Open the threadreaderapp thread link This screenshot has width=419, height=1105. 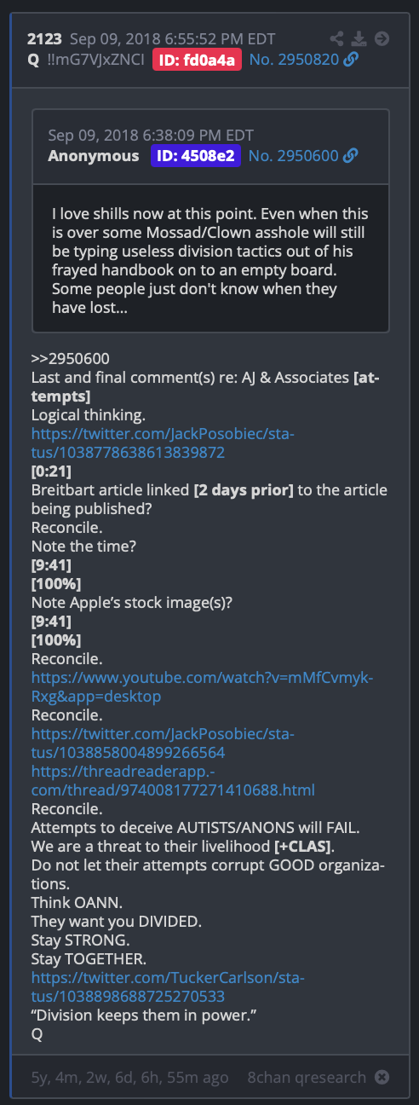174,780
